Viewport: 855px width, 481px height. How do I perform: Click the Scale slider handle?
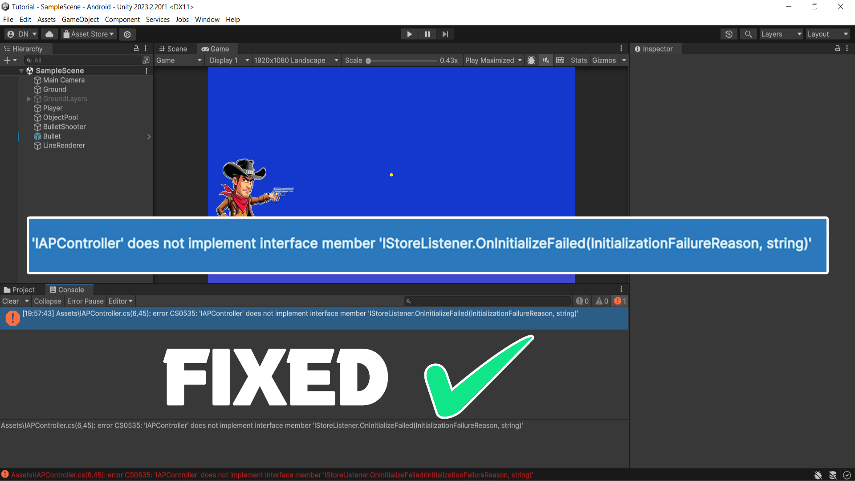(x=368, y=61)
